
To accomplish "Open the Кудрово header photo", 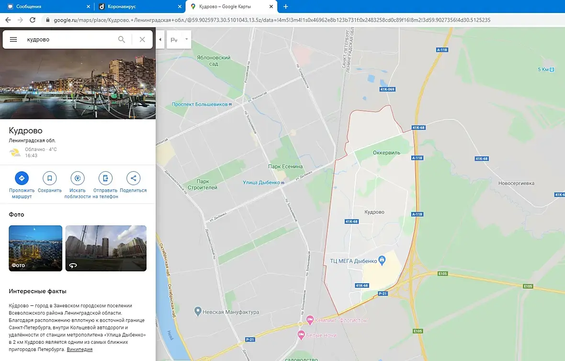I will pos(78,84).
